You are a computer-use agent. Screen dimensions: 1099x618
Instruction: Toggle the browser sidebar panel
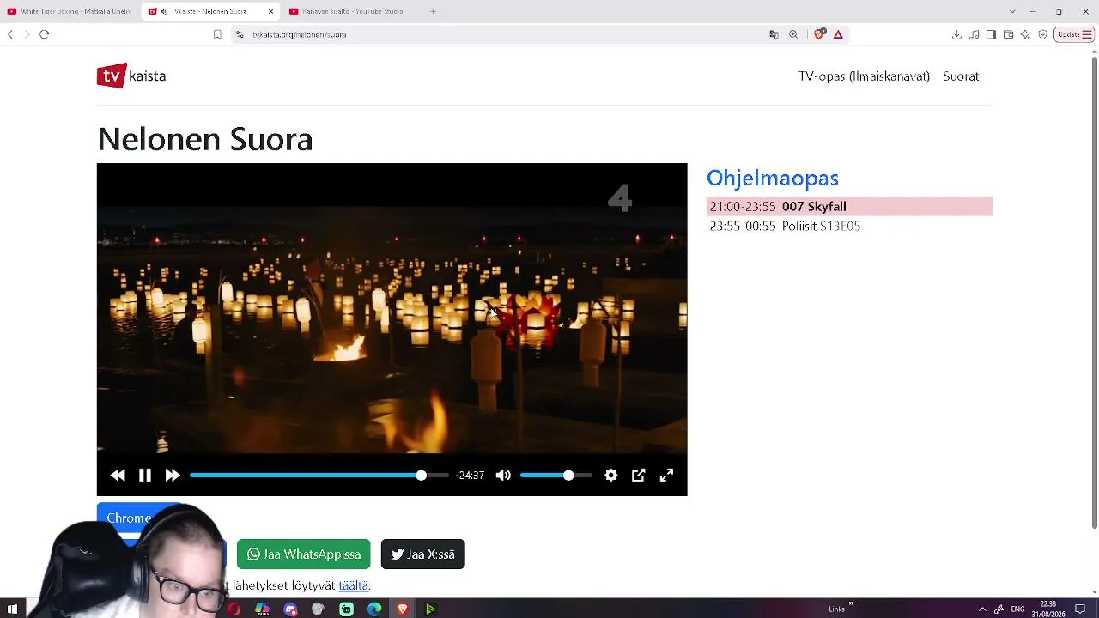(x=991, y=34)
